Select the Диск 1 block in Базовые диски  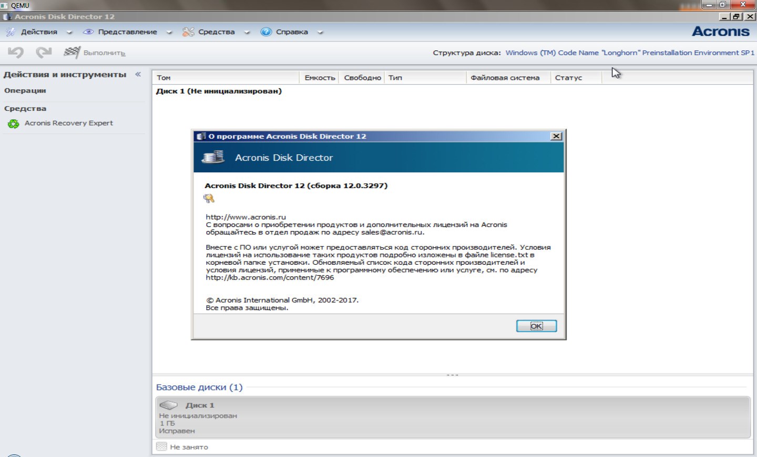(x=453, y=417)
